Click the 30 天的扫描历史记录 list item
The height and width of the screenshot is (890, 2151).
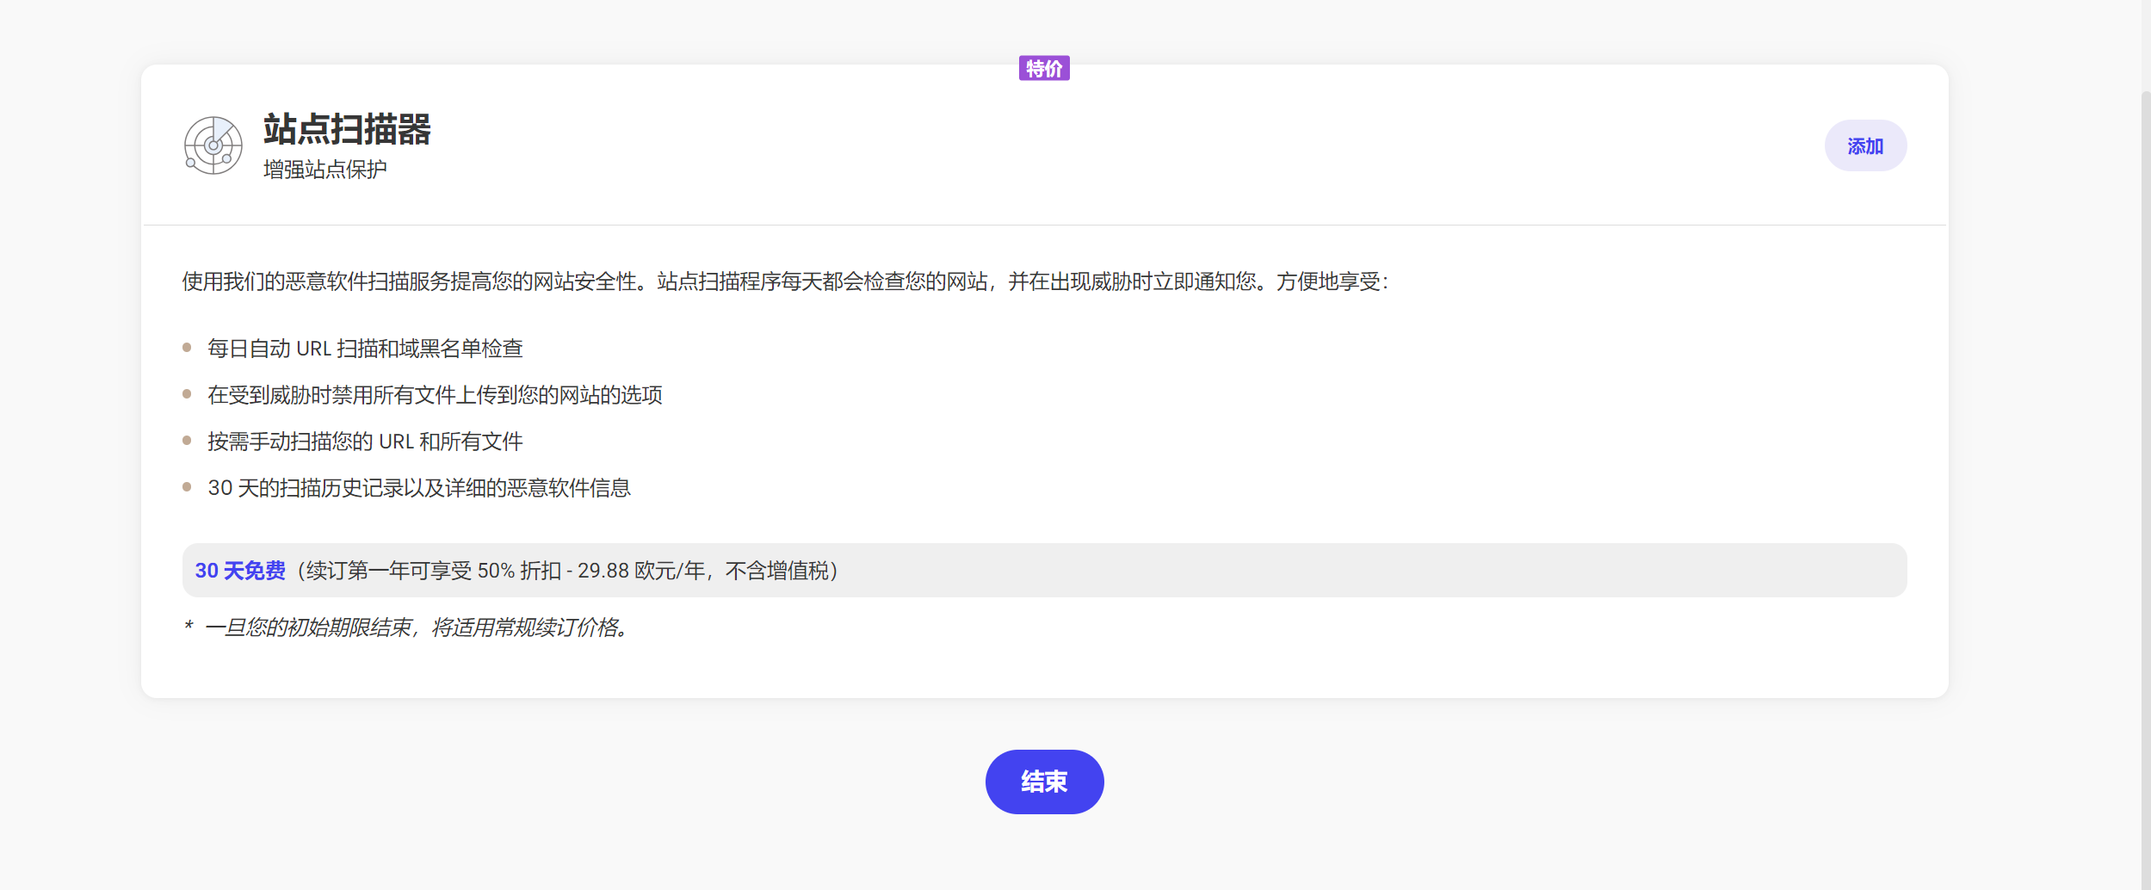(419, 488)
